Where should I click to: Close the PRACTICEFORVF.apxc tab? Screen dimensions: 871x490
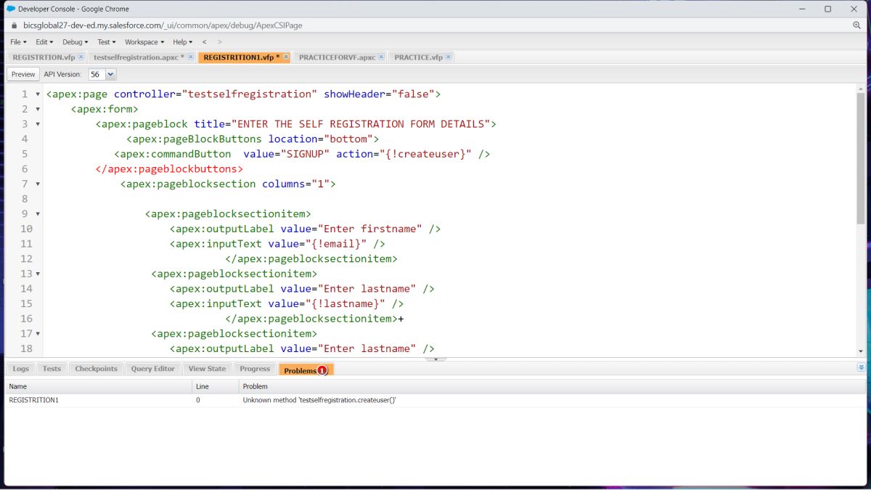pyautogui.click(x=382, y=57)
